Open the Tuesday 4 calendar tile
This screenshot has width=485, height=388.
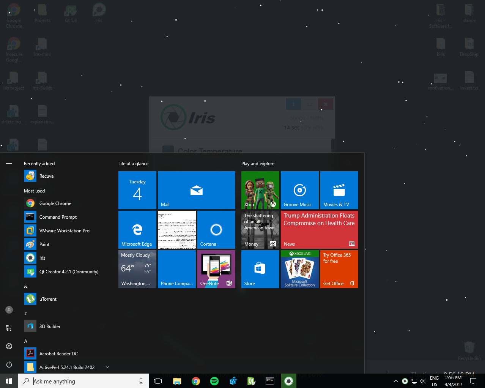point(137,190)
